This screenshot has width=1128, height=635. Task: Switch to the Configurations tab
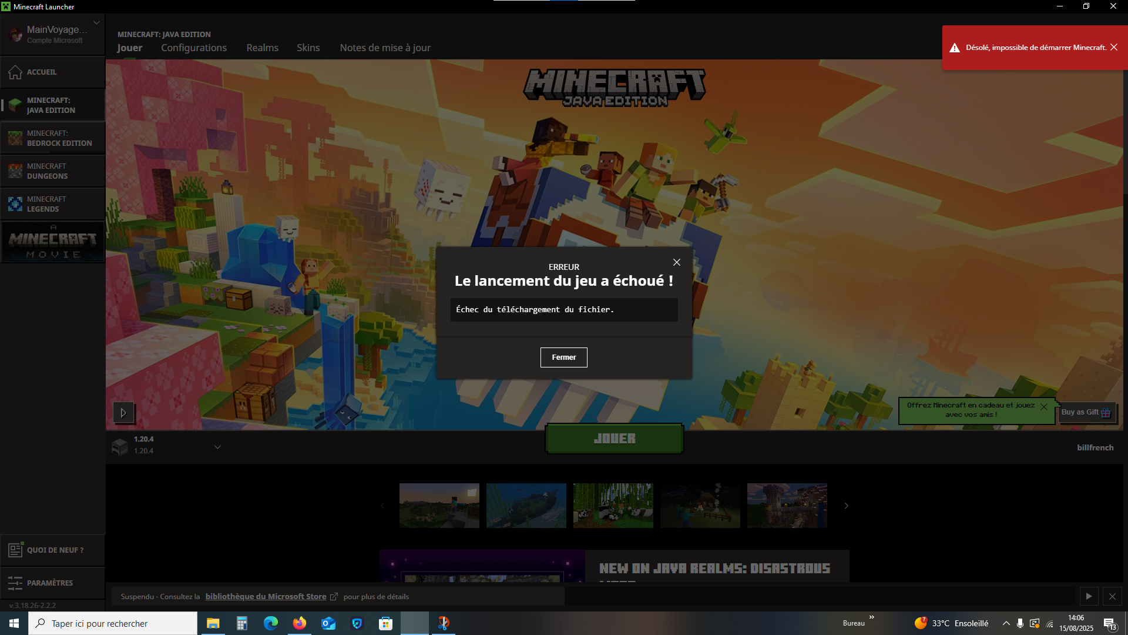194,48
